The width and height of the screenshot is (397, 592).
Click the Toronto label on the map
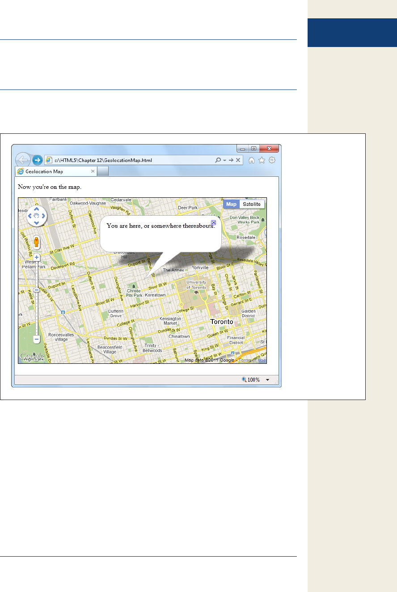pos(222,322)
